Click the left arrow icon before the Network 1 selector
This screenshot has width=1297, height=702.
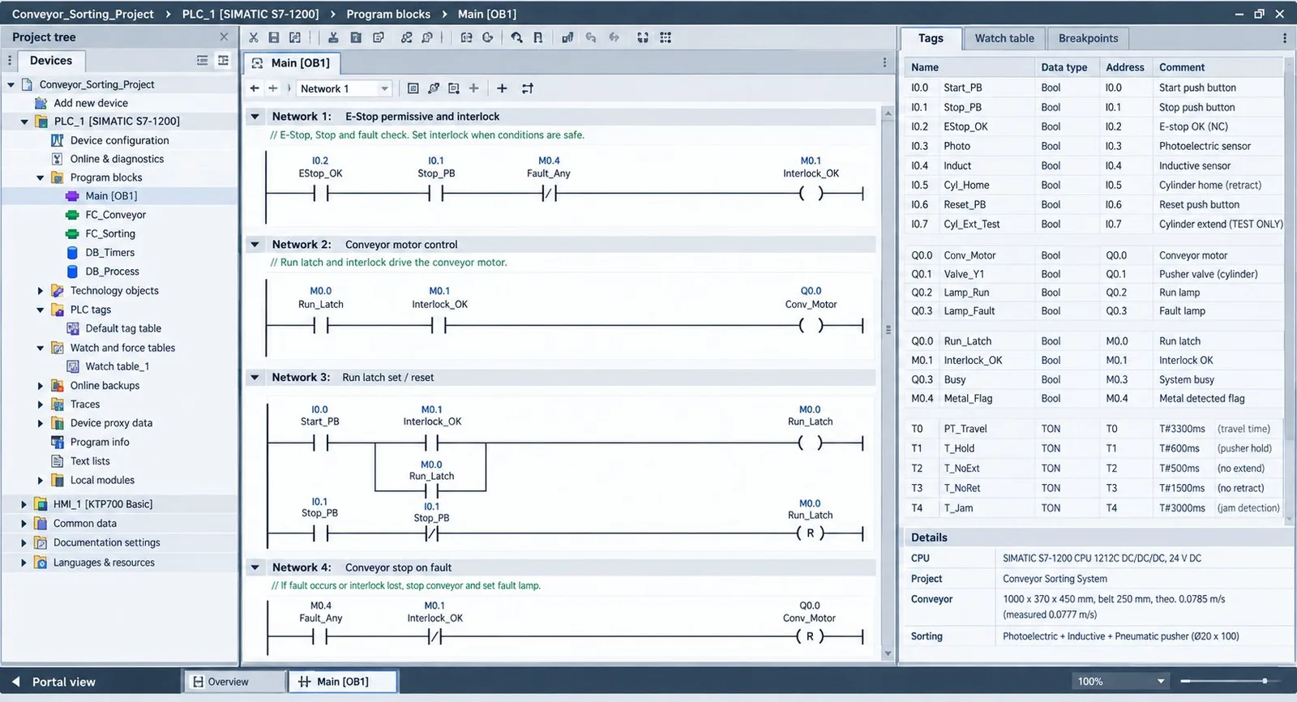tap(255, 88)
